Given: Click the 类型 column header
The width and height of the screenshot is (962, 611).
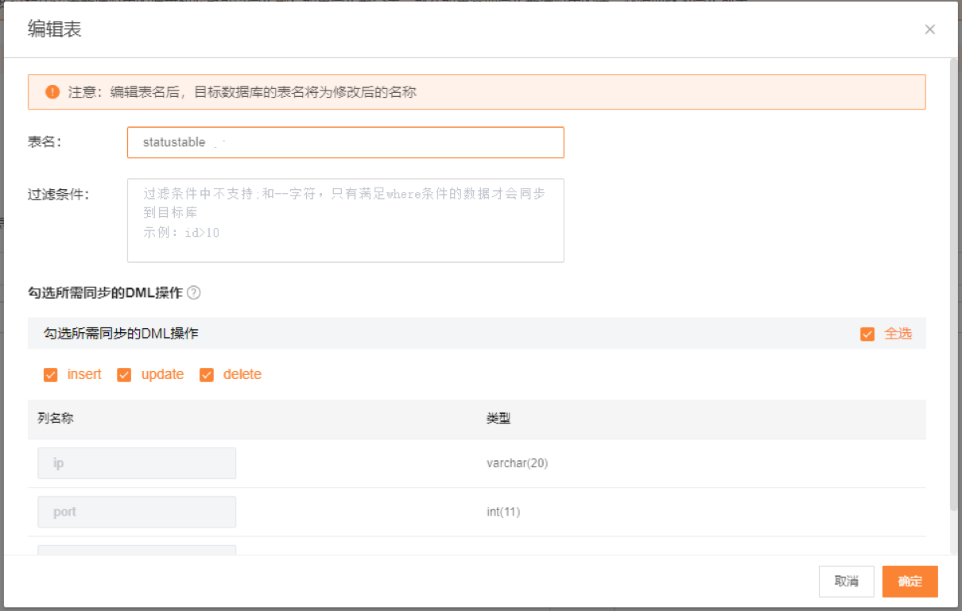Looking at the screenshot, I should (498, 418).
